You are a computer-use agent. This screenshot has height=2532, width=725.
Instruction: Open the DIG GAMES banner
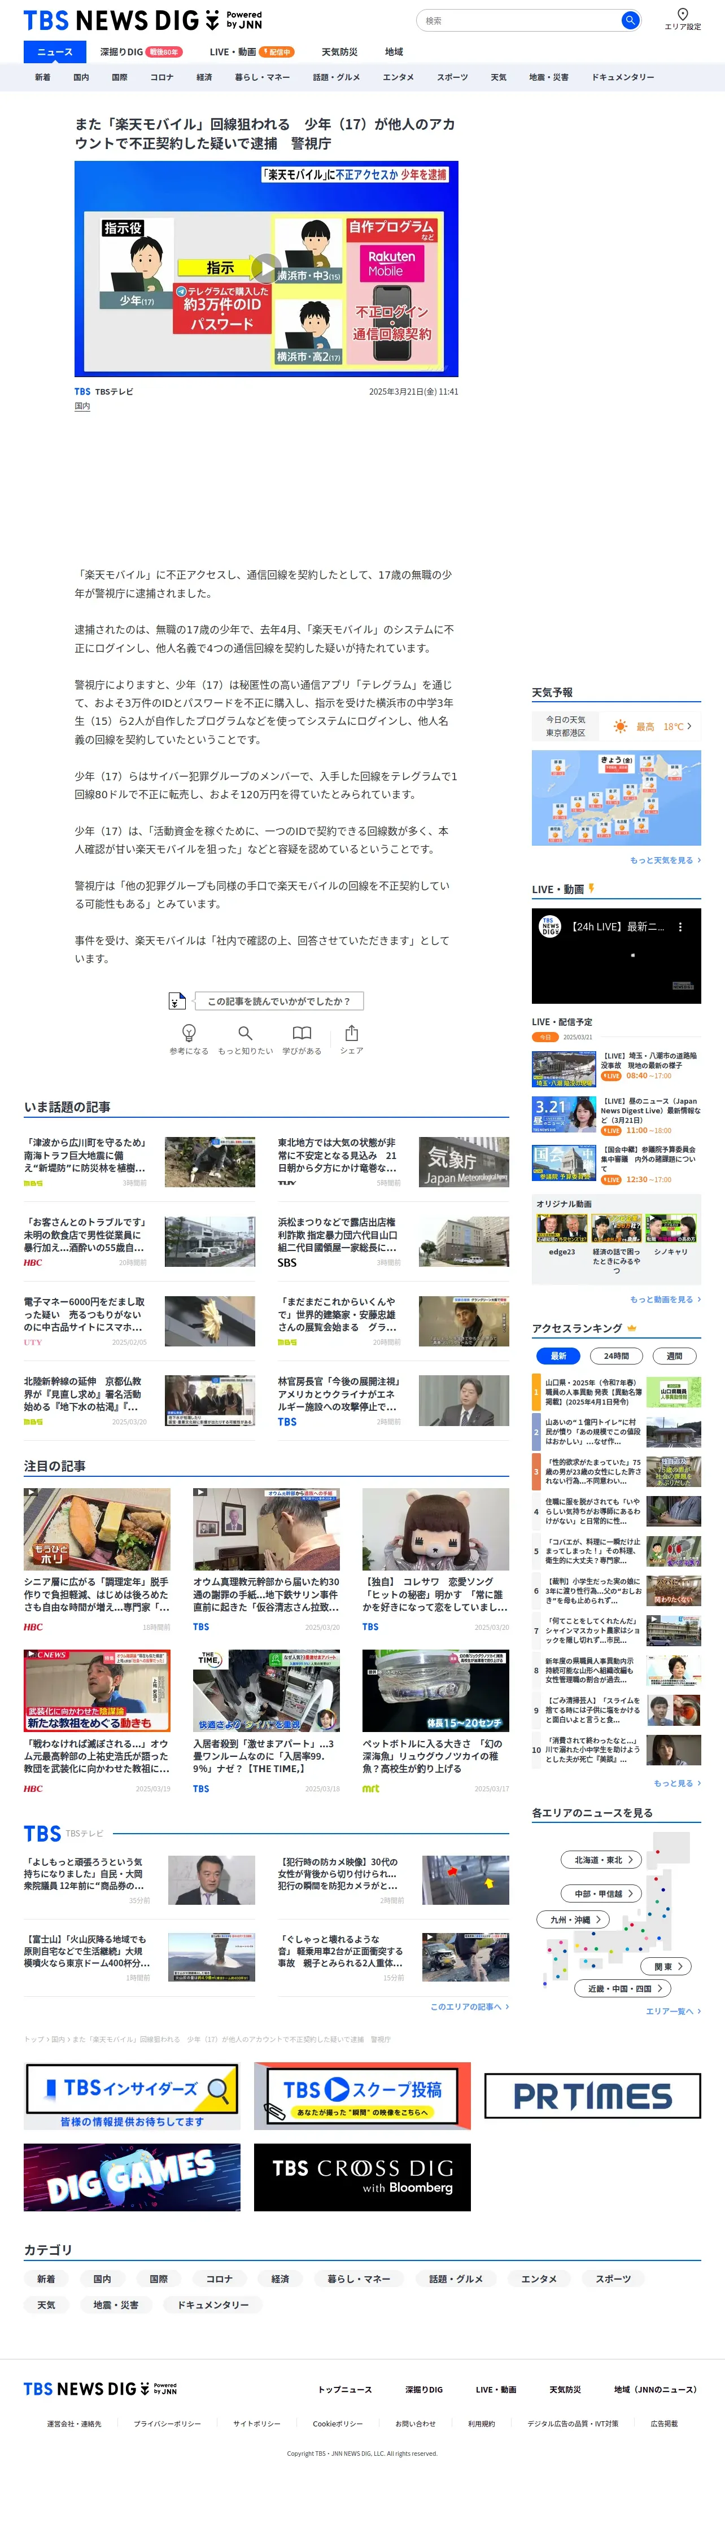132,2177
